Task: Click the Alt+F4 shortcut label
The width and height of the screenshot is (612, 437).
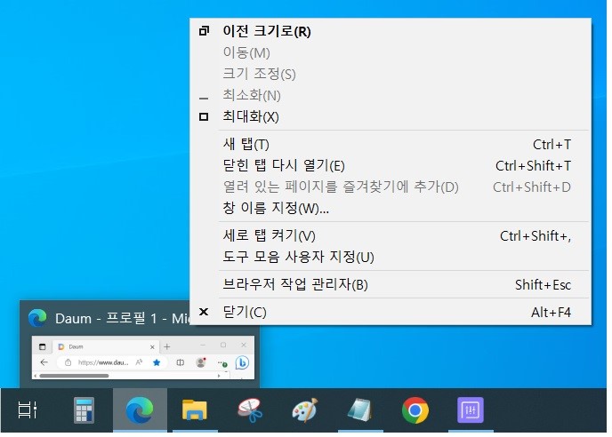Action: [x=551, y=313]
